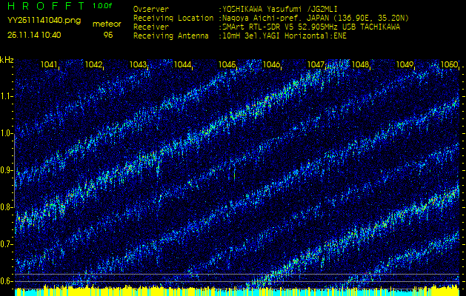This screenshot has width=466, height=296.
Task: Click the 1.1 frequency axis label
Action: [x=7, y=96]
